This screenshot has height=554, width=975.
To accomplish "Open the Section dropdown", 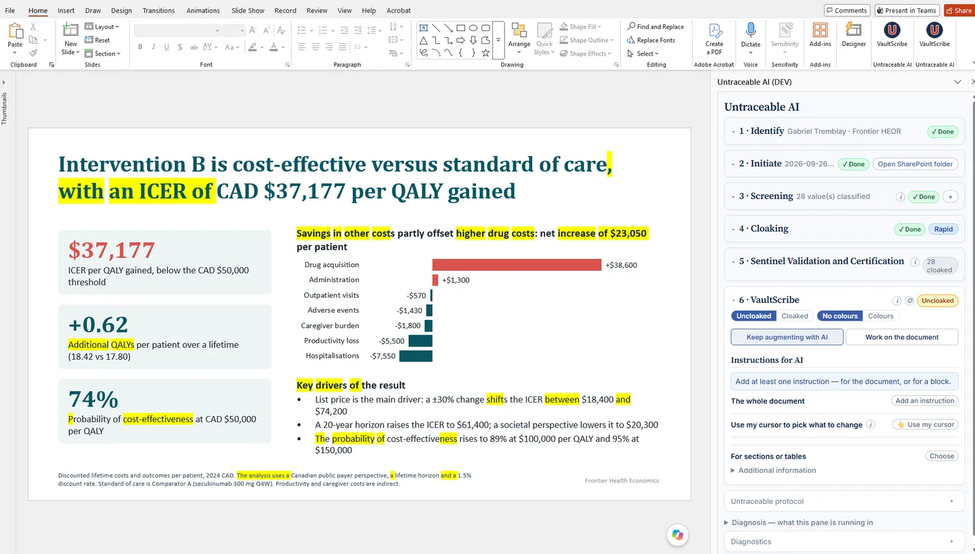I will pos(102,53).
